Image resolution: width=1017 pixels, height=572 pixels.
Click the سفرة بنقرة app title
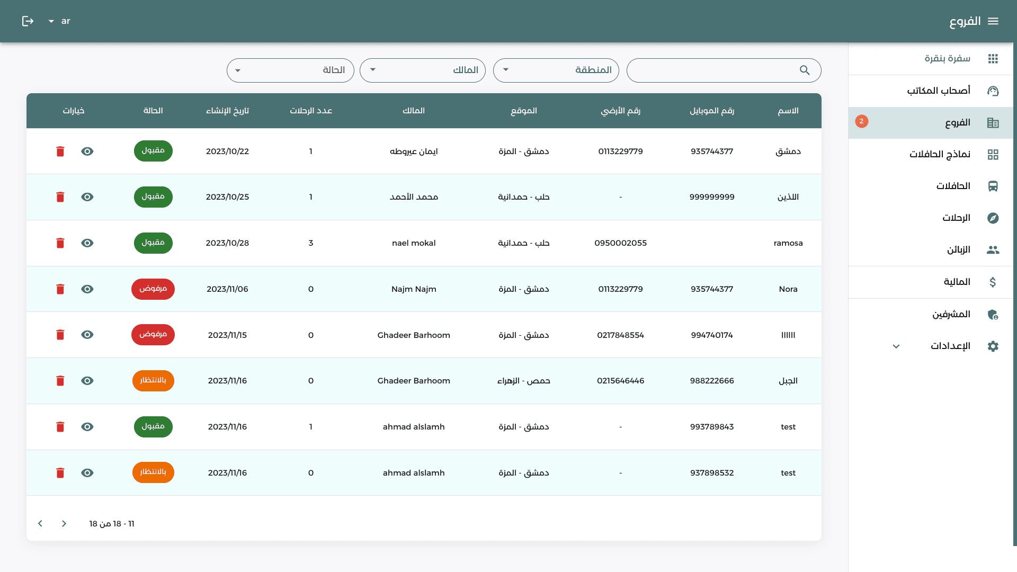[948, 59]
